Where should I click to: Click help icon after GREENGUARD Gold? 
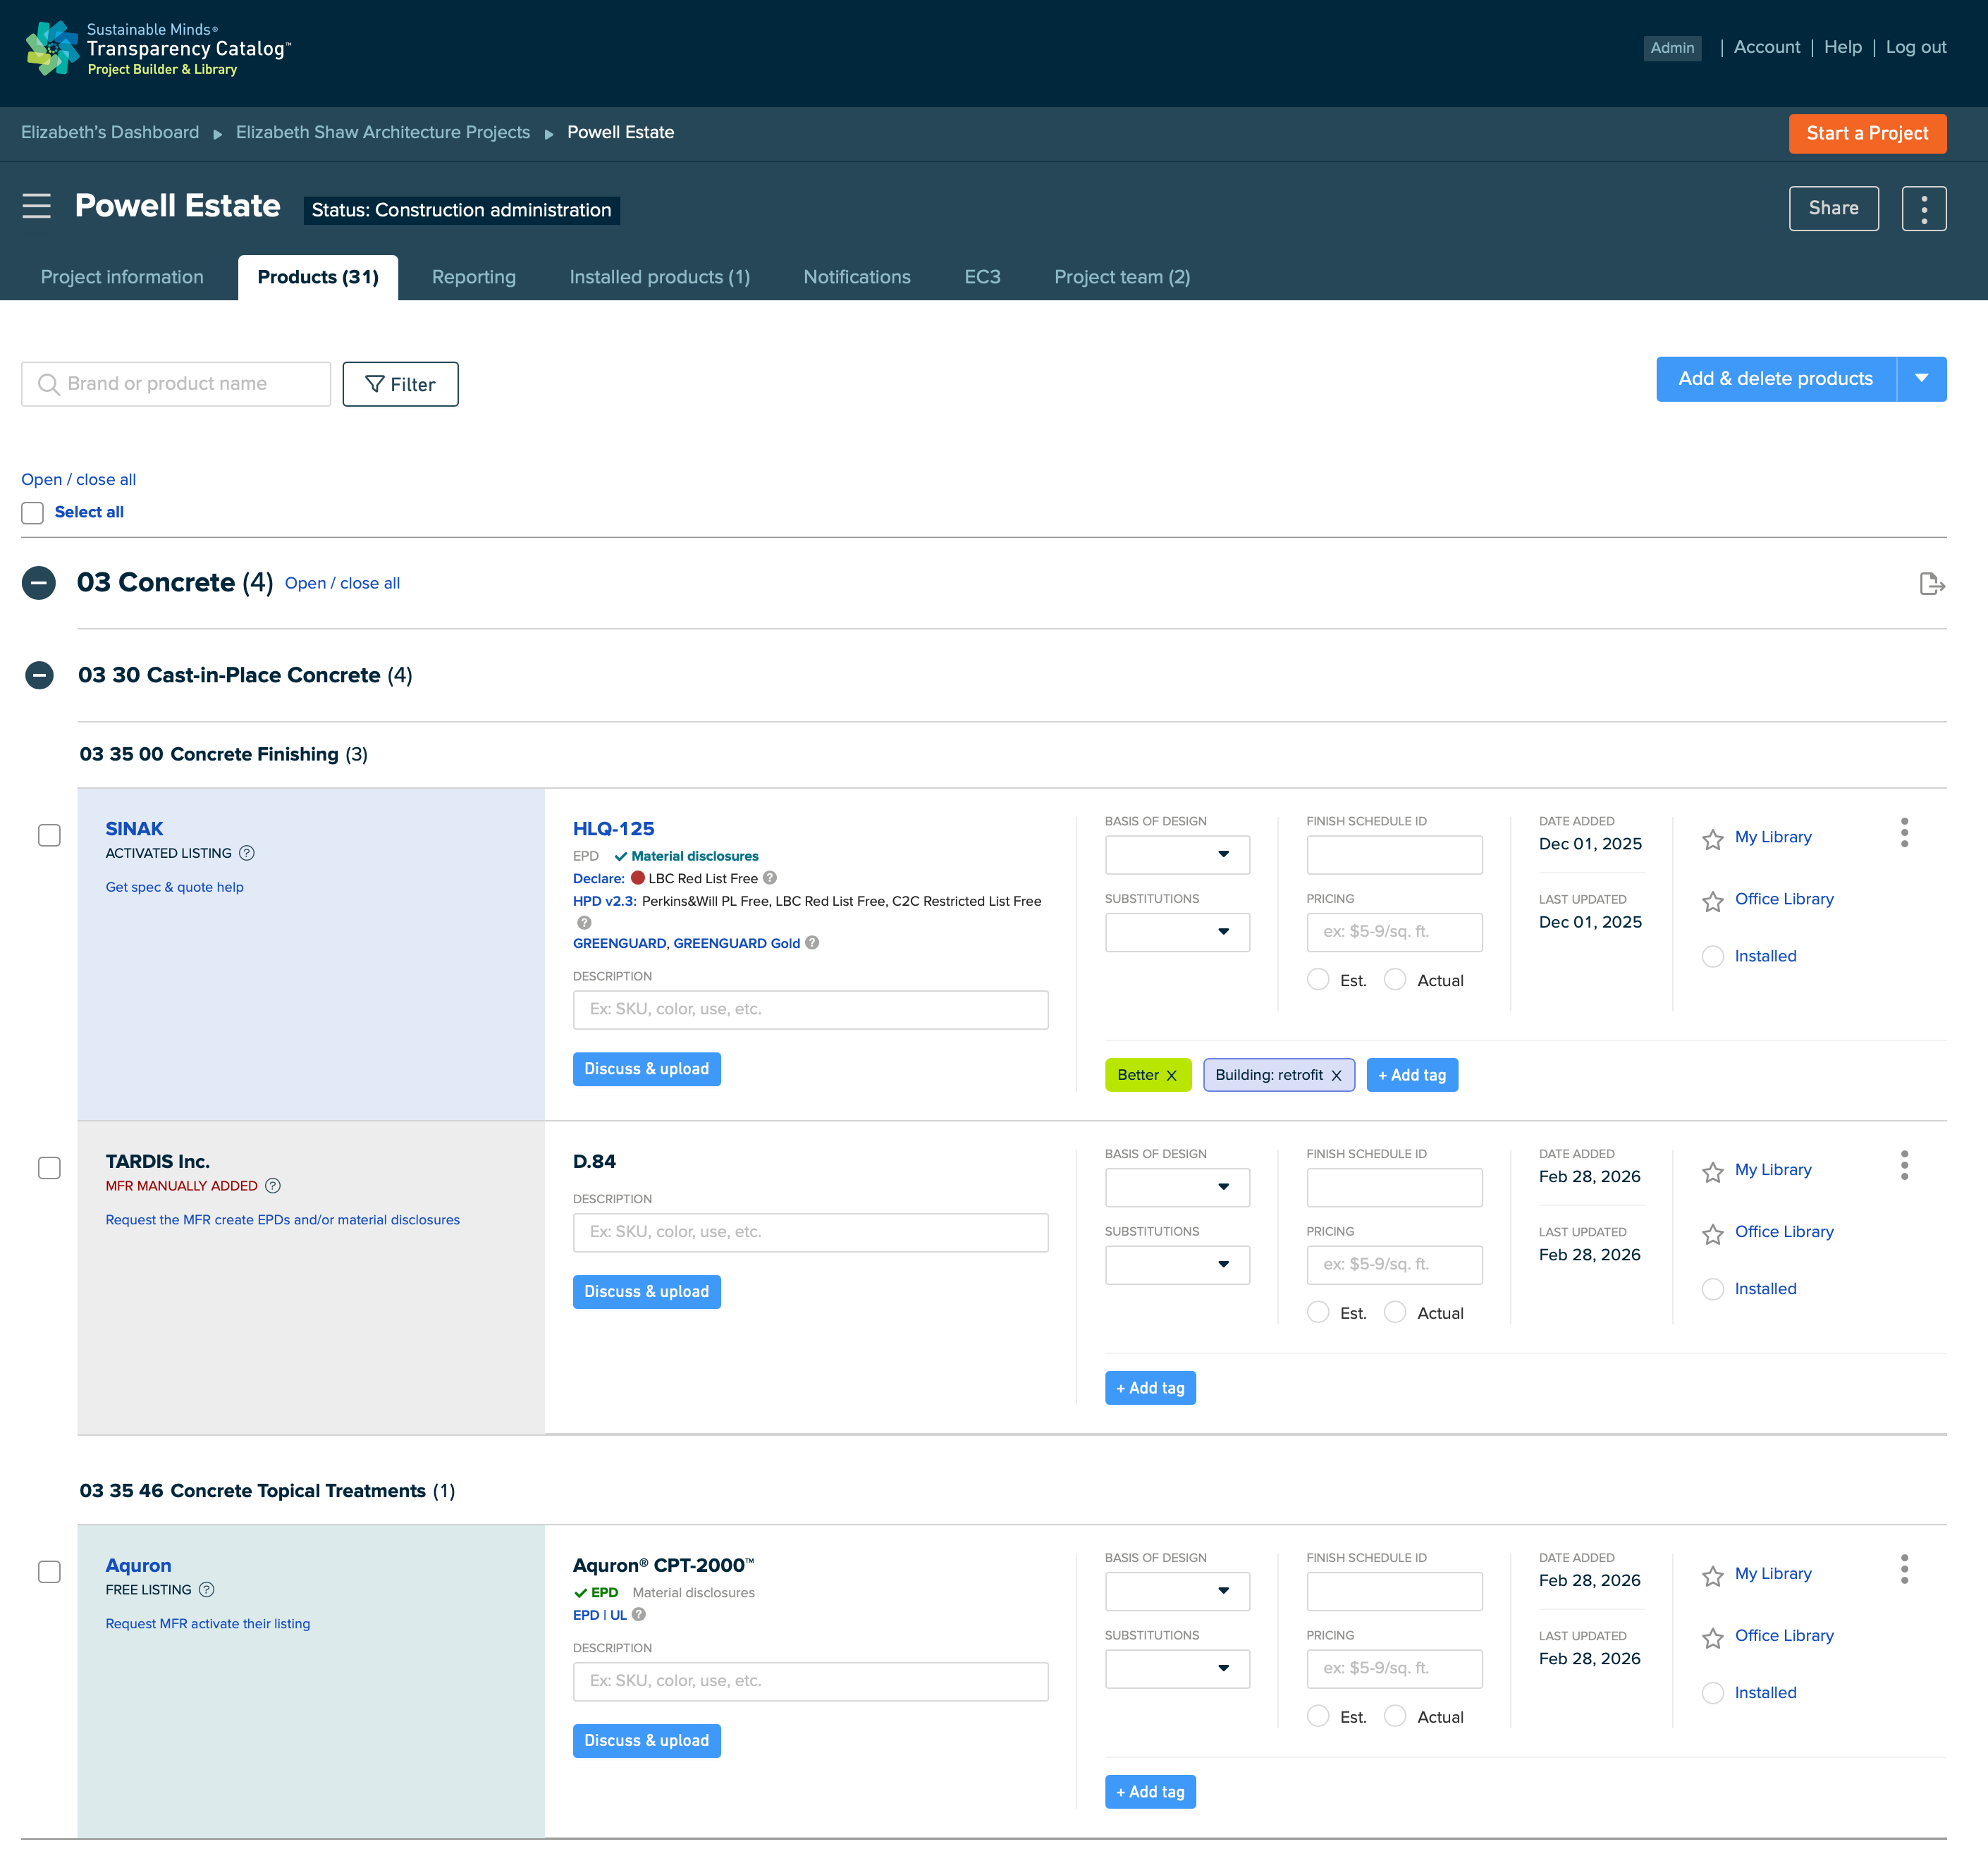click(x=812, y=942)
